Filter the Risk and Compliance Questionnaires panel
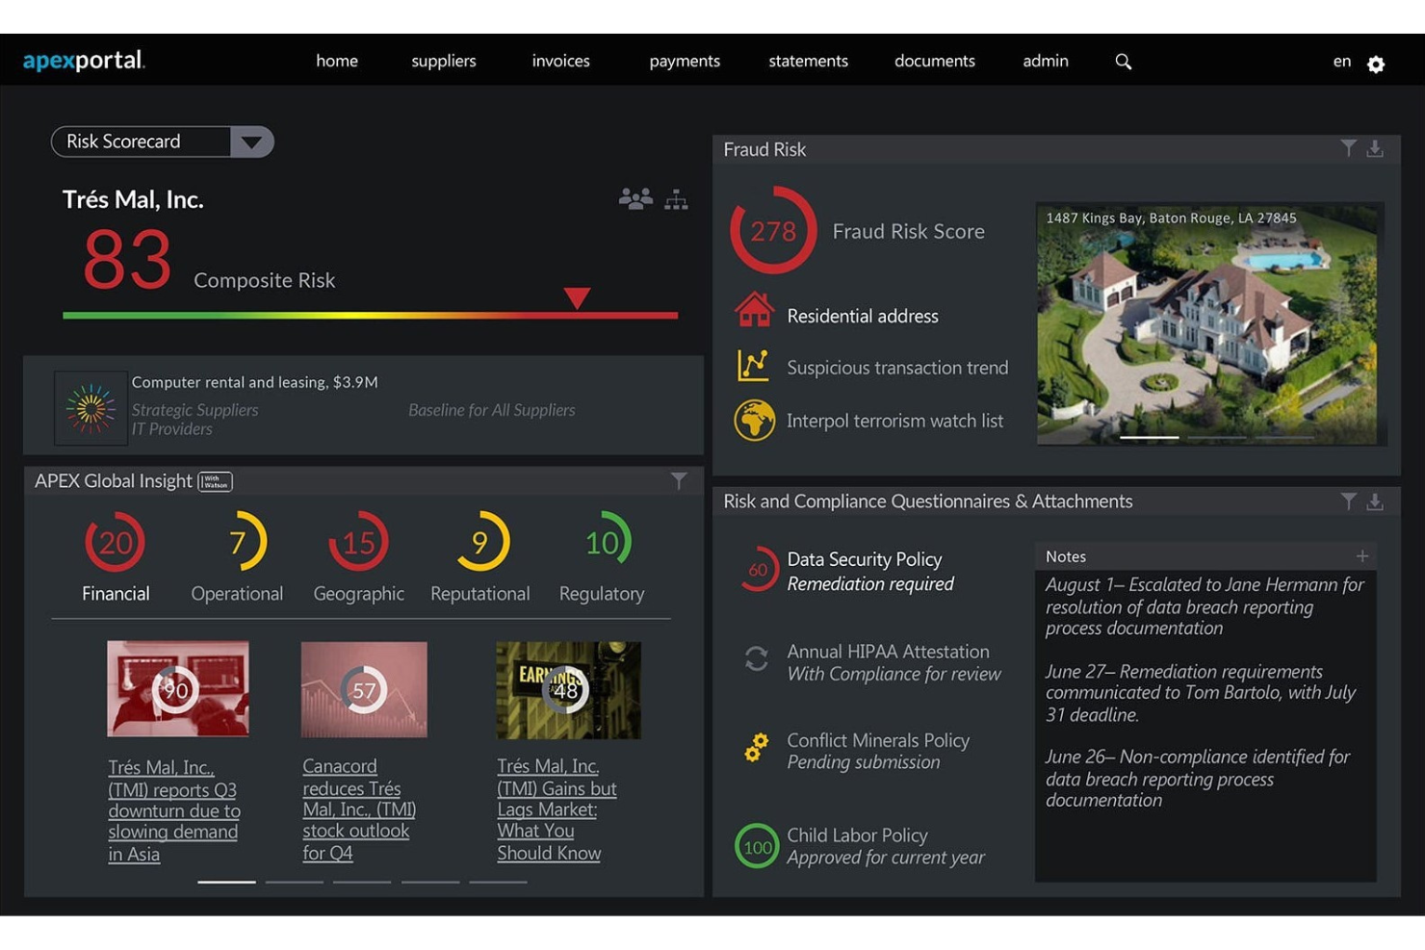Viewport: 1425px width, 950px height. click(1348, 501)
